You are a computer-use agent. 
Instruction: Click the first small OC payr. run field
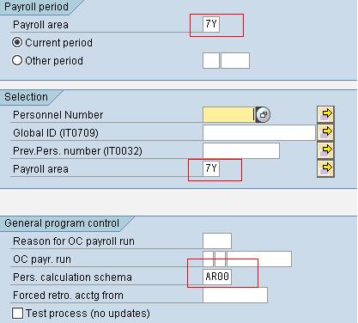208,259
